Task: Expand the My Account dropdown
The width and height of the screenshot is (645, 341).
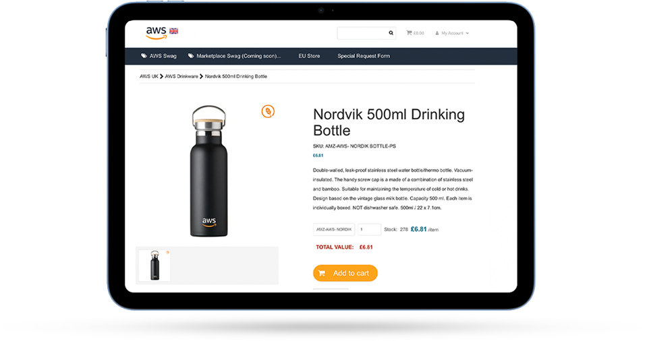Action: click(452, 33)
